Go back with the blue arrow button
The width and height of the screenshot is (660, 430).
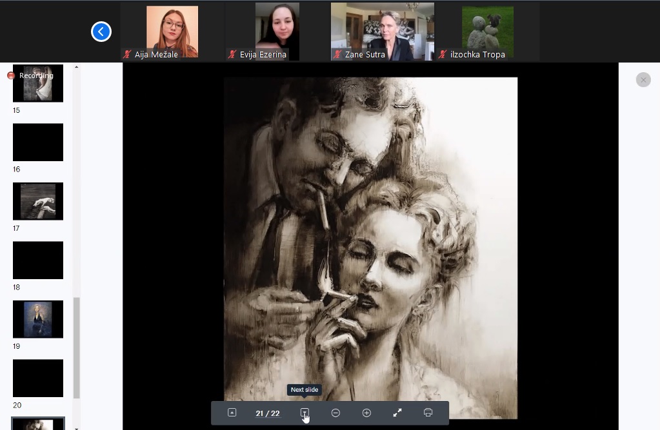pos(101,32)
